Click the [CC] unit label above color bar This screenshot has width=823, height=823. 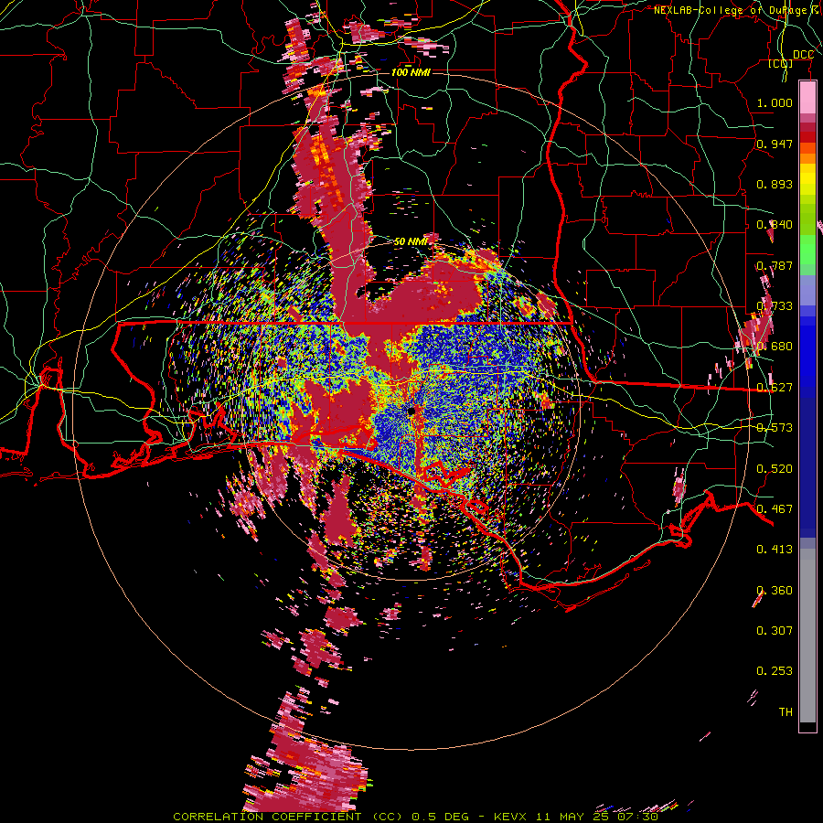pyautogui.click(x=781, y=64)
